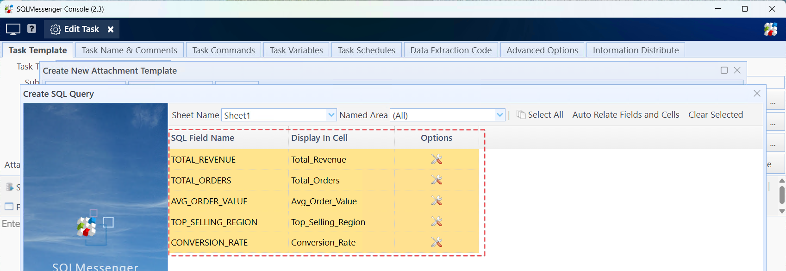The image size is (786, 271).
Task: Select the TOP_SELLING_REGION field name cell
Action: [x=229, y=222]
